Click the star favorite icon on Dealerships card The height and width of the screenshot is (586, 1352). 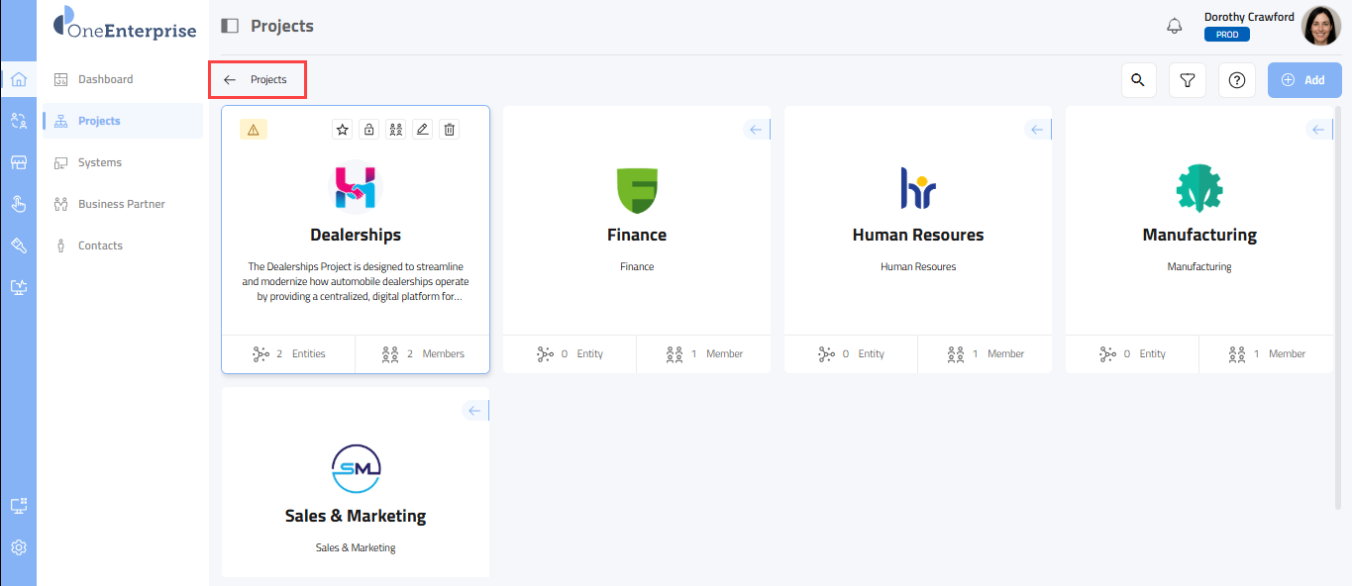[342, 130]
